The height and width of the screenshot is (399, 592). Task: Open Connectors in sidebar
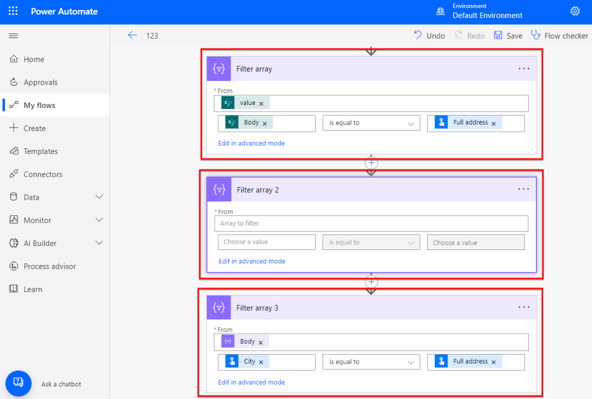point(55,174)
